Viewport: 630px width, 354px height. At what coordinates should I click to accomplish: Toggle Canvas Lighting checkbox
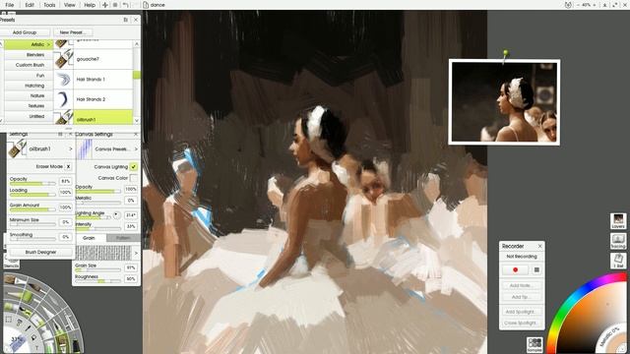click(x=134, y=166)
